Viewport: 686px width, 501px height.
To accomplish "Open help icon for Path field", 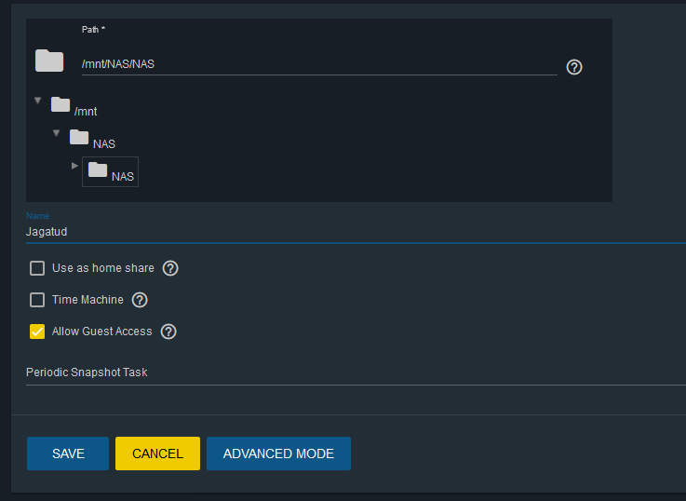I will tap(574, 67).
